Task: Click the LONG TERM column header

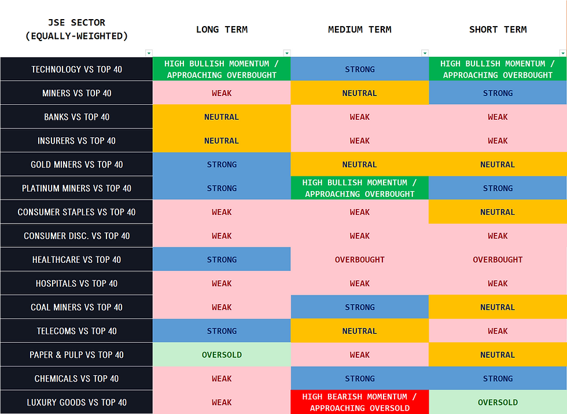Action: click(222, 30)
